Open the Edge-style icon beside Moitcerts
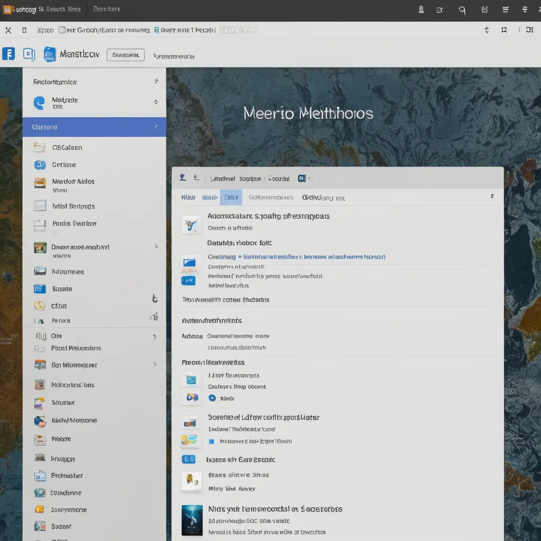Viewport: 541px width, 541px height. pos(39,102)
